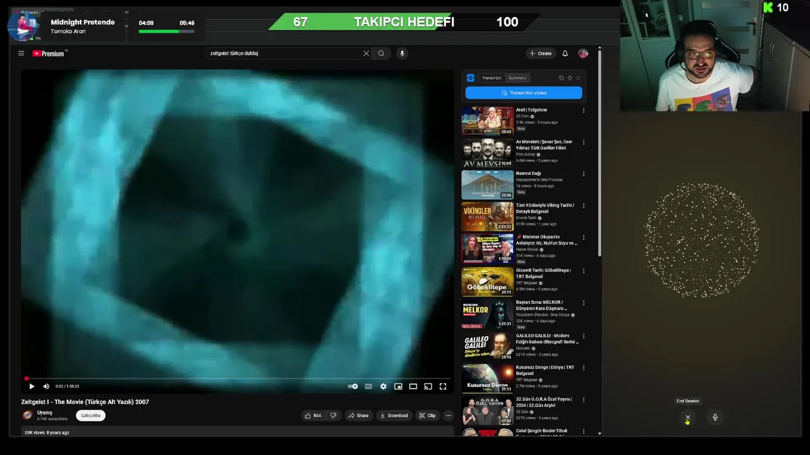Toggle the autoplay switch in player
This screenshot has height=455, width=810.
(353, 386)
